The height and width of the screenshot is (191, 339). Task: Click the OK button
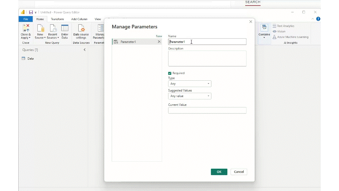[219, 172]
